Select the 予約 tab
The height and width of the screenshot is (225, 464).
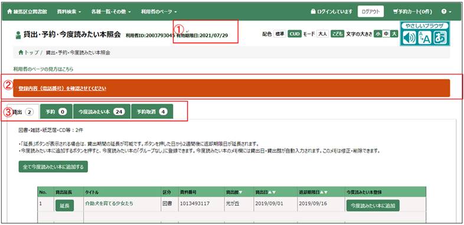[x=57, y=111]
